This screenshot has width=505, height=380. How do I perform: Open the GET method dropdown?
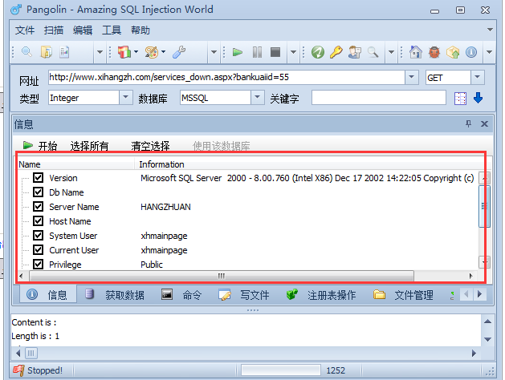(x=478, y=77)
